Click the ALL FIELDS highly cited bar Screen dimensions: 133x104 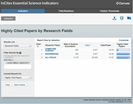click(123, 58)
